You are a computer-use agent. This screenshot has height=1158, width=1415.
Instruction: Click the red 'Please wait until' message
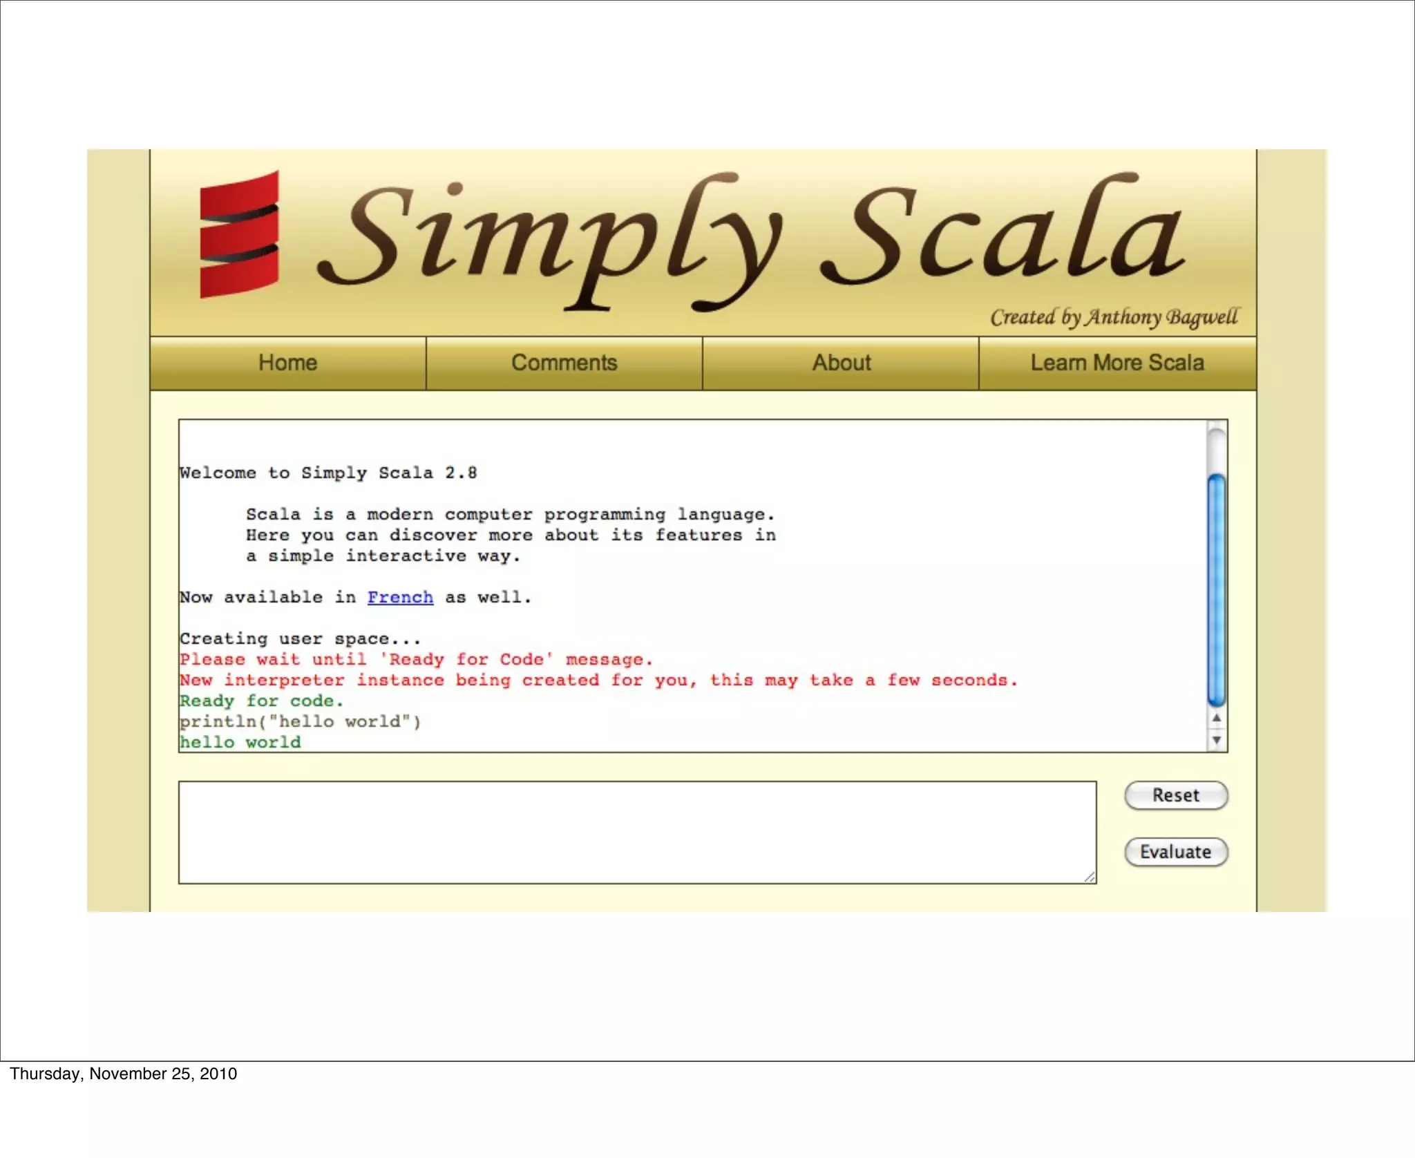click(417, 660)
